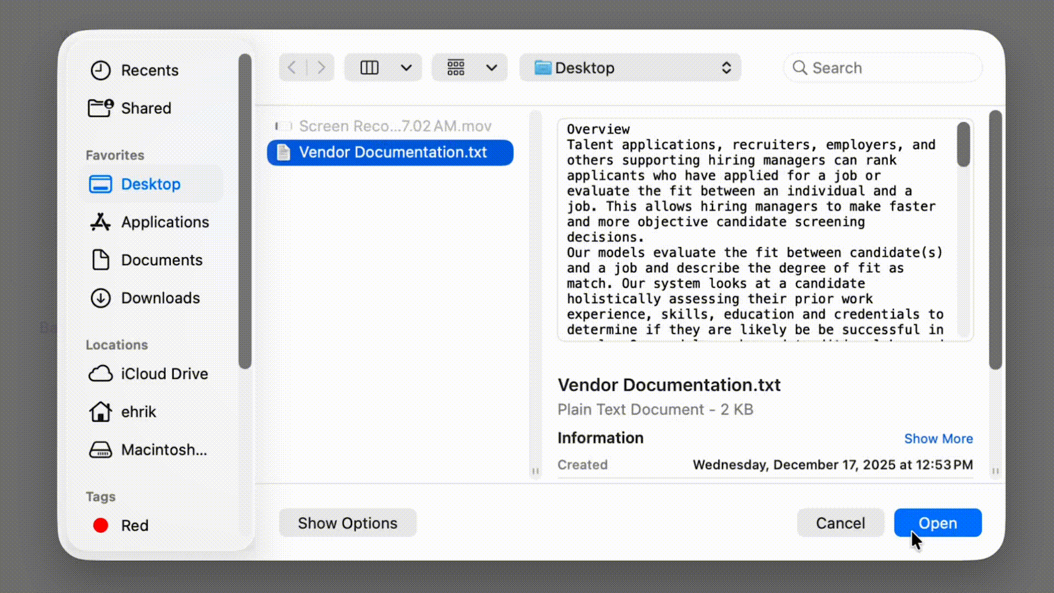Open the Documents sidebar icon
The height and width of the screenshot is (593, 1054).
coord(100,260)
